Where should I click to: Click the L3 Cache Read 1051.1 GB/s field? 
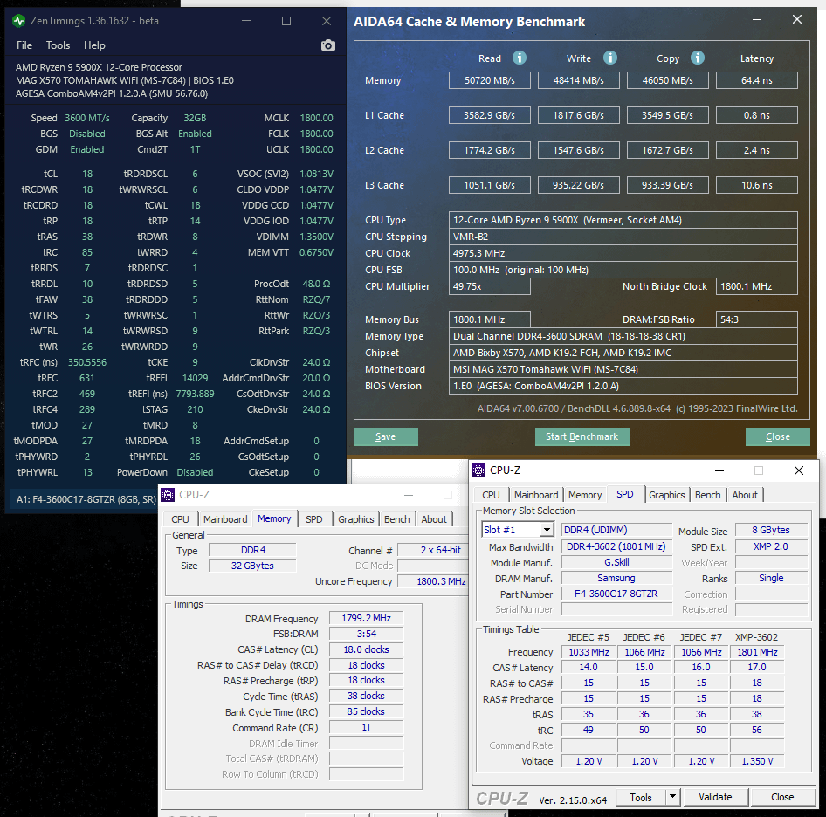click(x=489, y=185)
